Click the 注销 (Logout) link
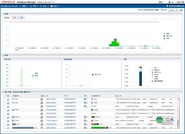 178,2
